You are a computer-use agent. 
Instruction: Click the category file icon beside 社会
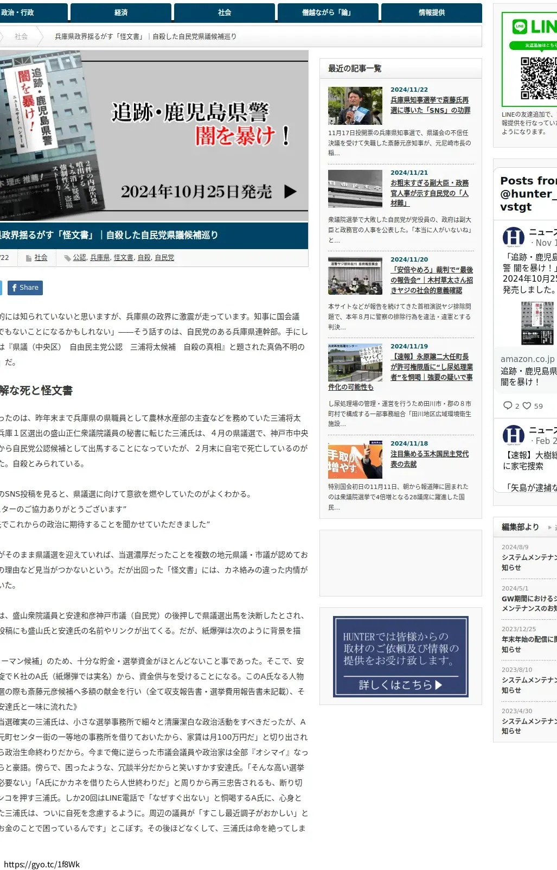(x=29, y=258)
